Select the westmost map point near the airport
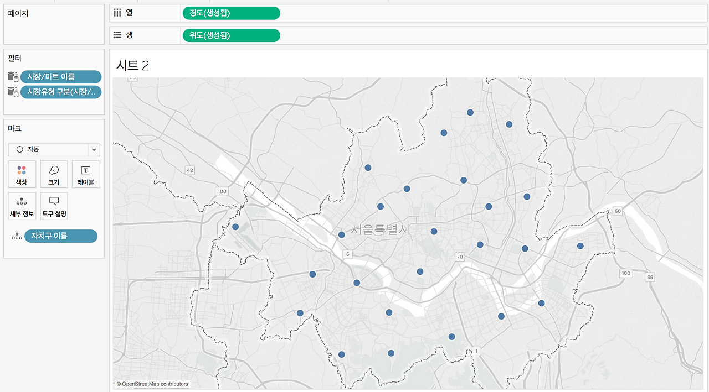709x392 pixels. point(235,227)
